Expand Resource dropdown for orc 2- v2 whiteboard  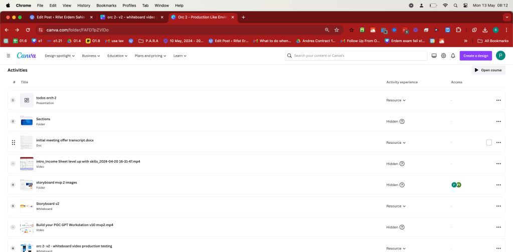click(x=396, y=248)
